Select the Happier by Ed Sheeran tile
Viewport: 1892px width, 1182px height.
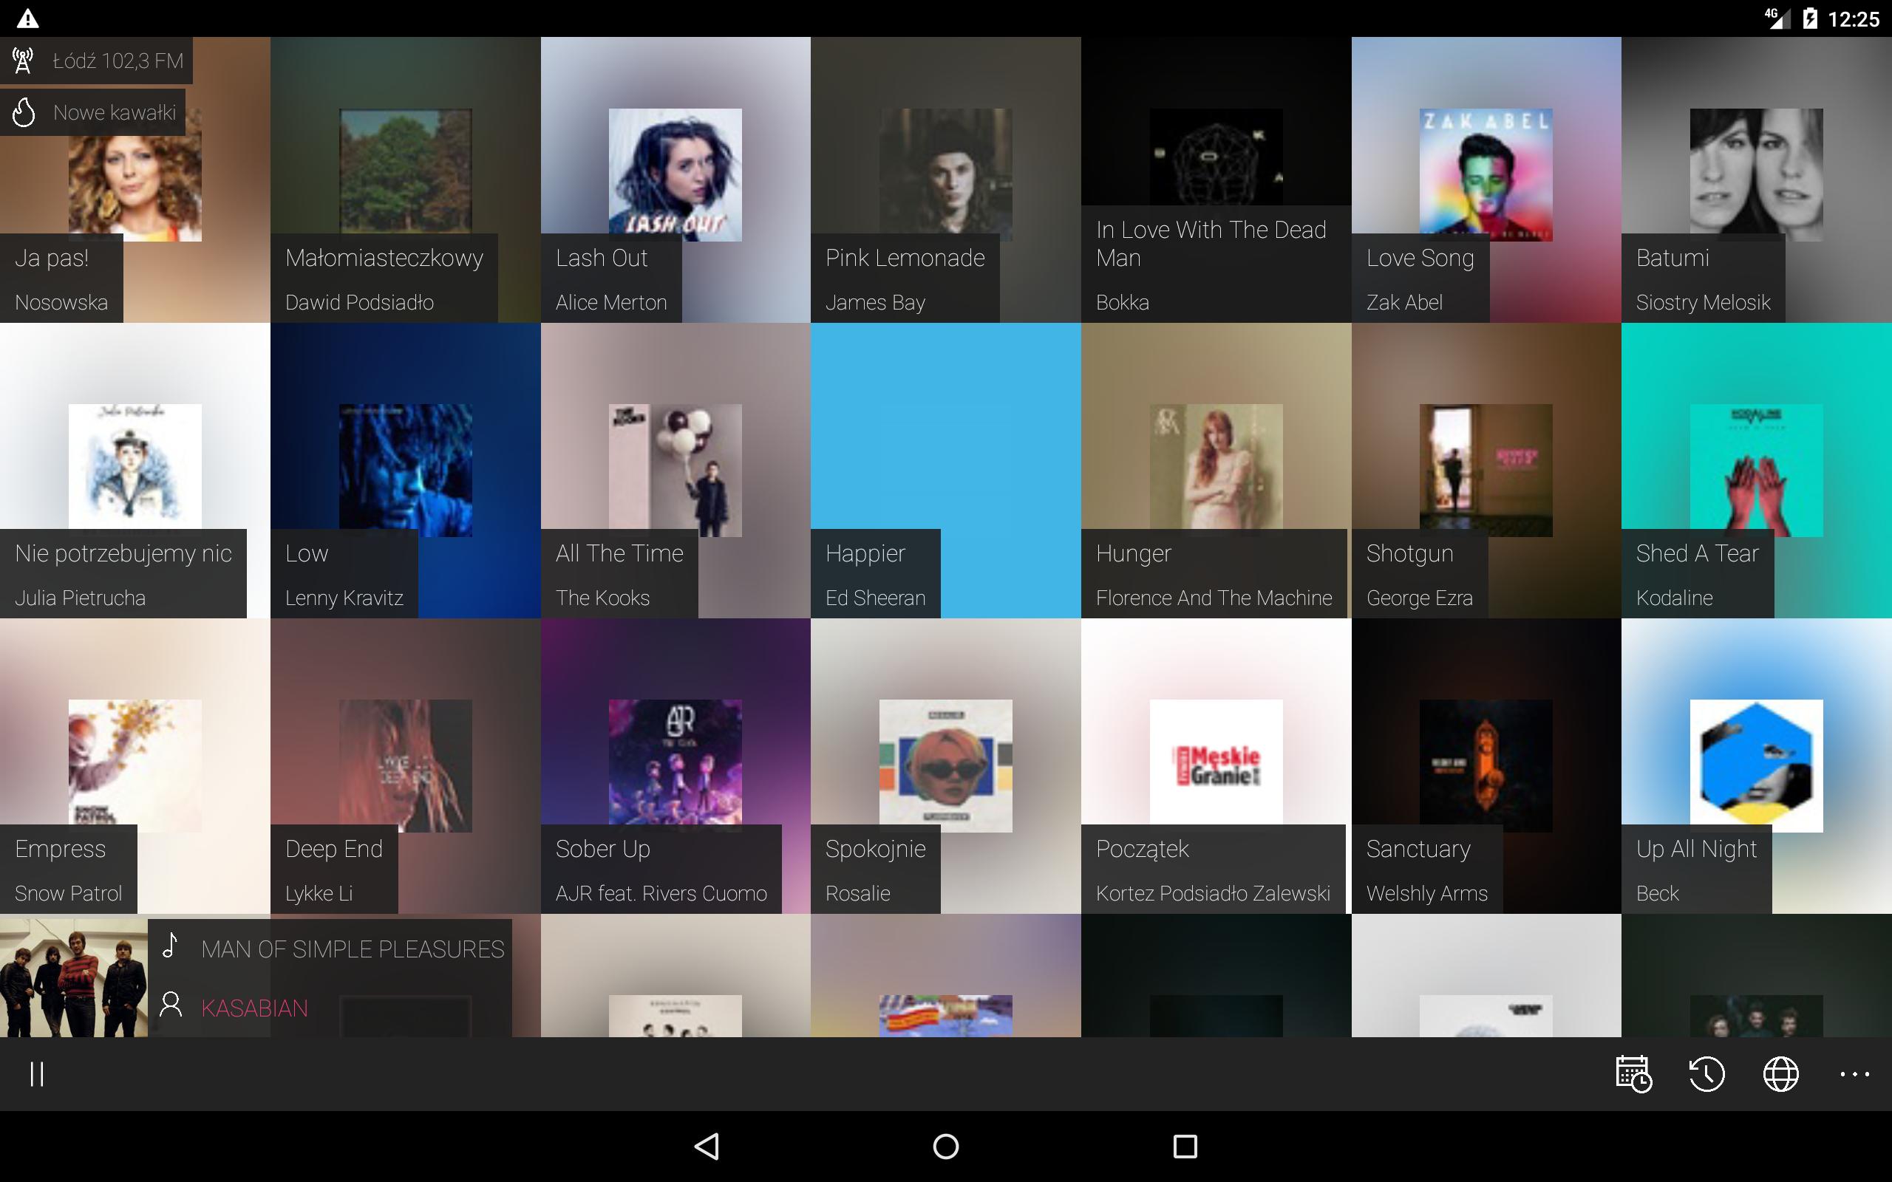946,471
